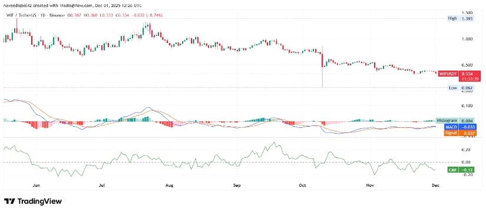Image resolution: width=486 pixels, height=212 pixels.
Task: Click the Histogram 0.004 label
Action: pyautogui.click(x=455, y=120)
